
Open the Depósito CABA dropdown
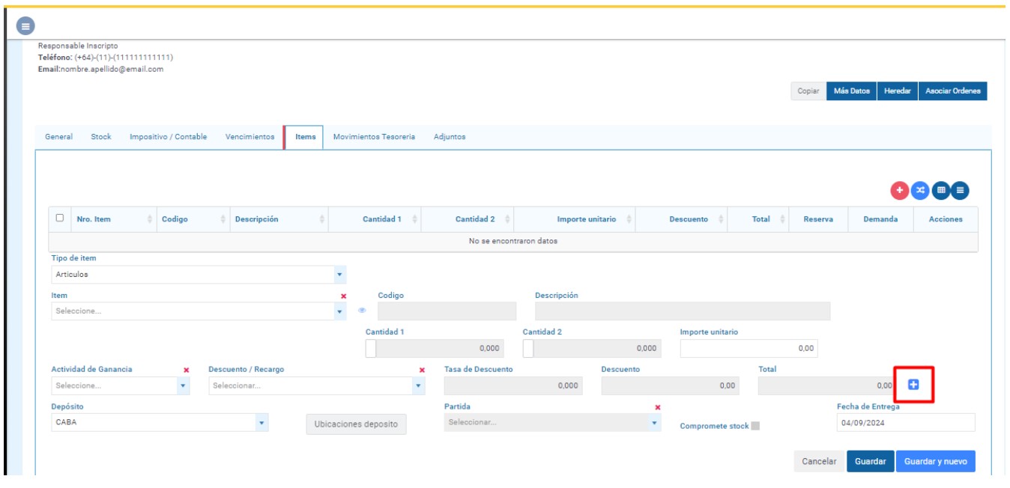pos(160,423)
